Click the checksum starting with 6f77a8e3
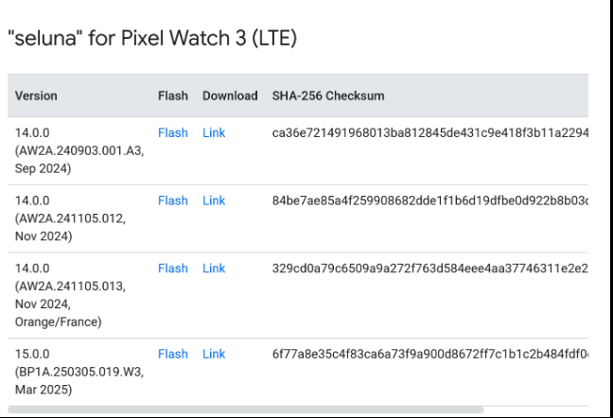The image size is (613, 418). [x=430, y=354]
